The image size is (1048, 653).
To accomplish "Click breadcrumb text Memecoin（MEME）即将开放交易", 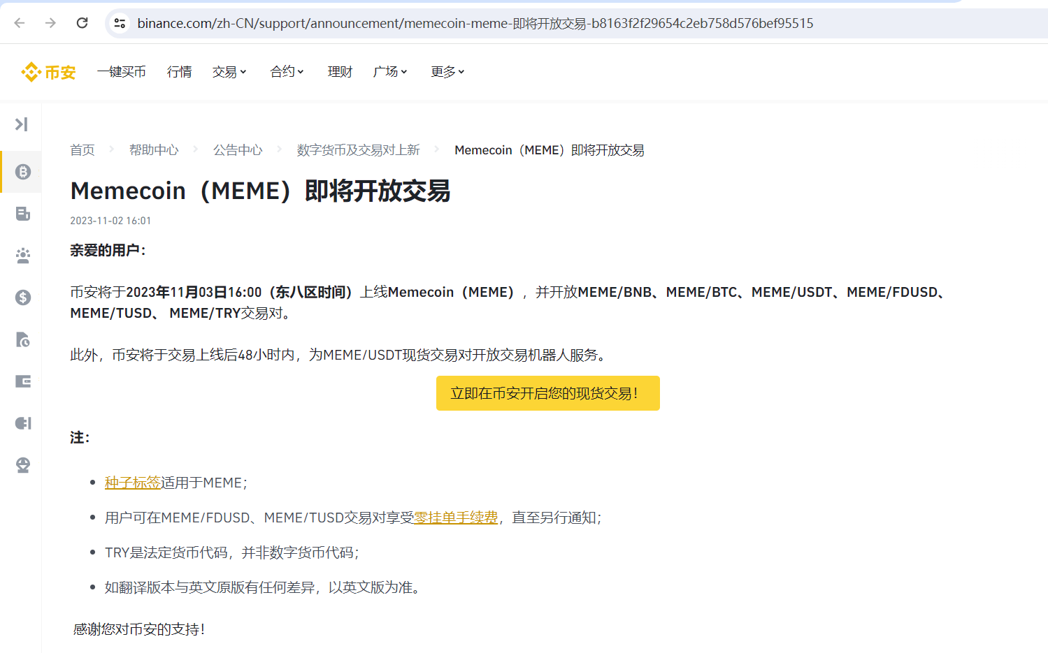I will pos(550,150).
